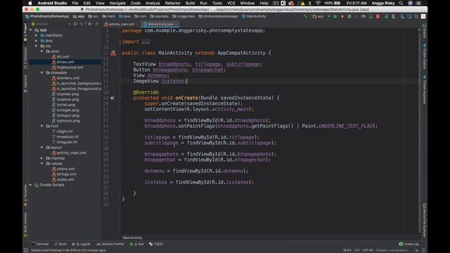
Task: Click the MainActivity breadcrumb in navigation bar
Action: pos(254,16)
